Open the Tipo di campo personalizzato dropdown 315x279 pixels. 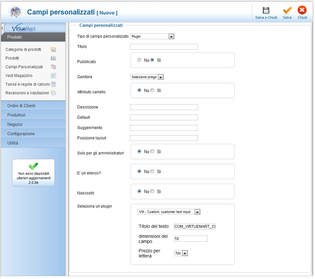pos(152,37)
